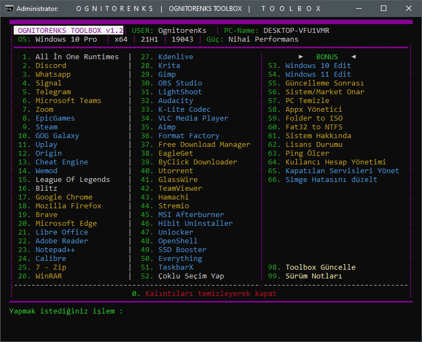Screen dimensions: 422x342
Task: Maximize the Toolbox console window
Action: (x=384, y=9)
